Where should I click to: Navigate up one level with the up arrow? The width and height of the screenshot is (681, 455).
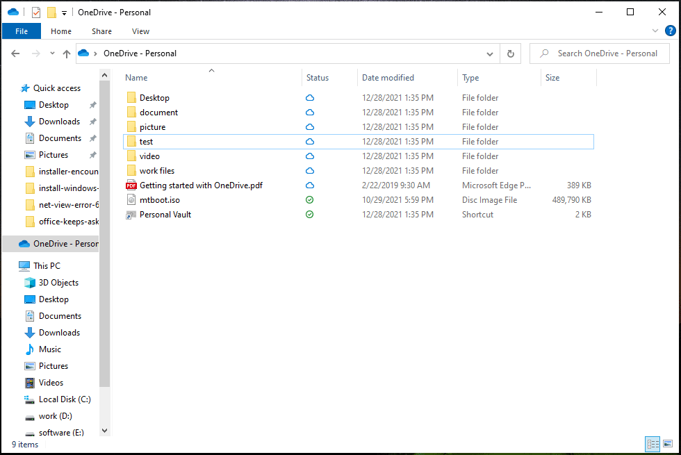click(x=66, y=53)
